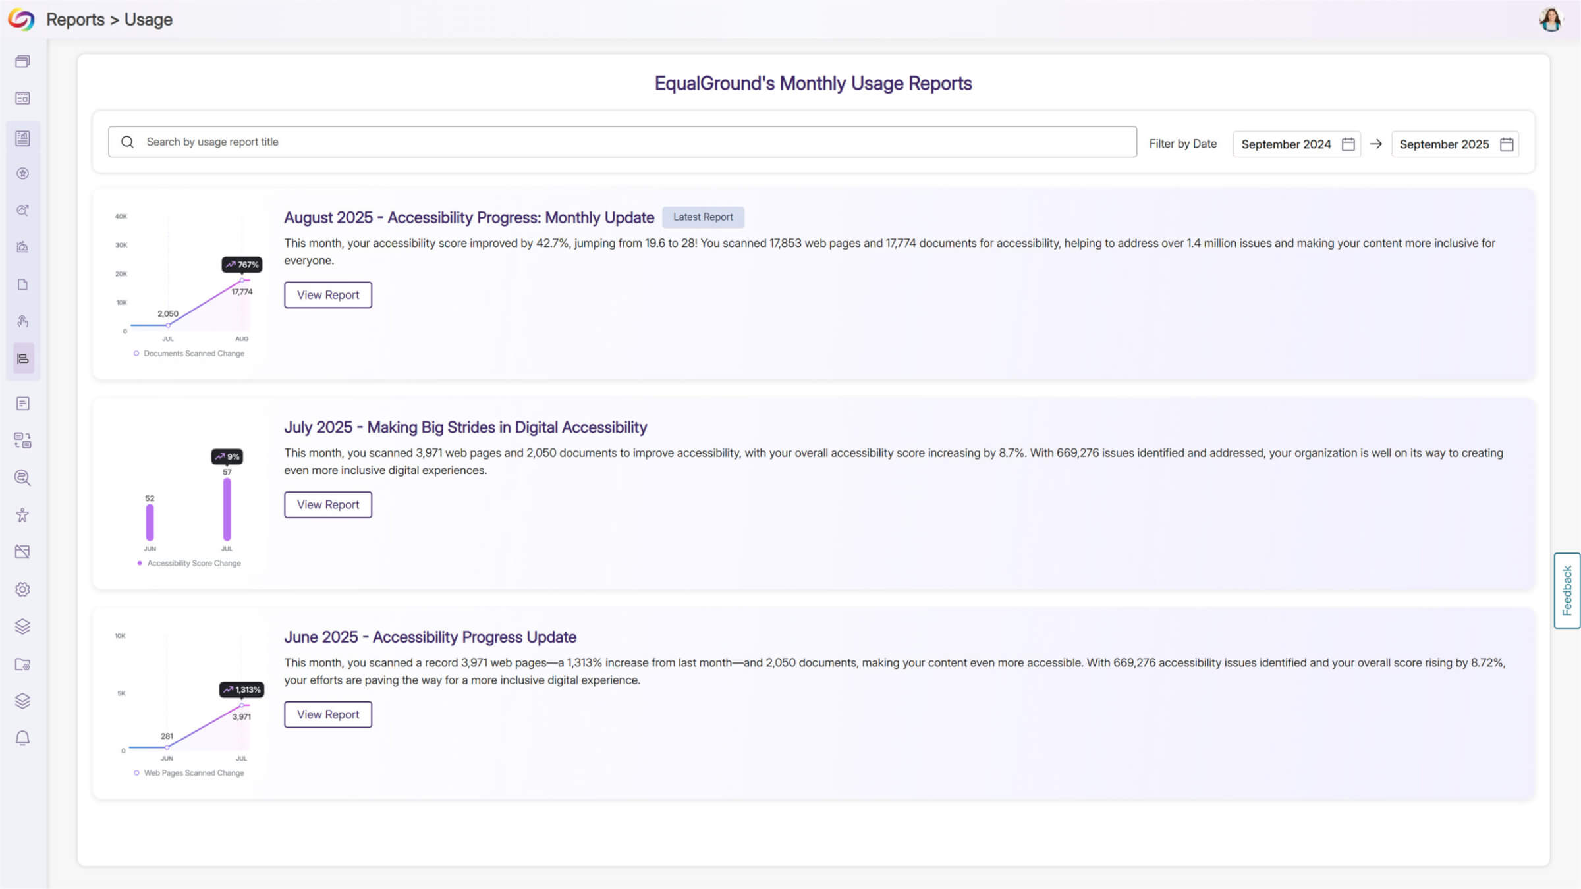The height and width of the screenshot is (889, 1581).
Task: Click the folder settings icon in sidebar
Action: click(x=22, y=664)
